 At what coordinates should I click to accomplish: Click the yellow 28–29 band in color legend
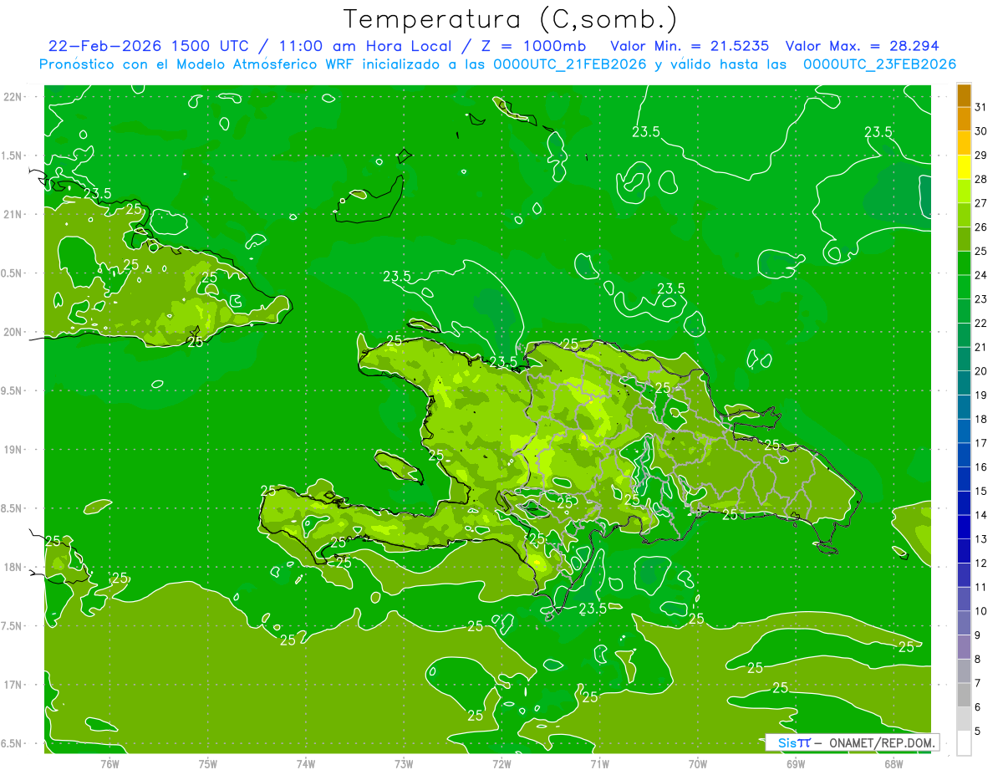[964, 167]
